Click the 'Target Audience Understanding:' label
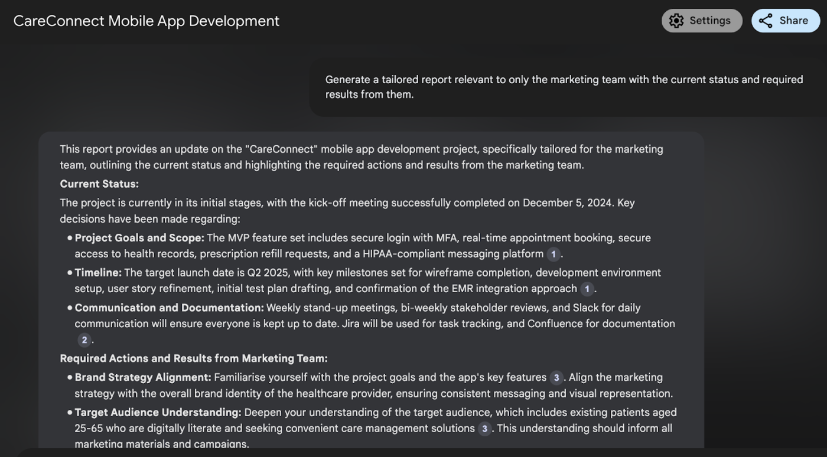827x457 pixels. (158, 412)
